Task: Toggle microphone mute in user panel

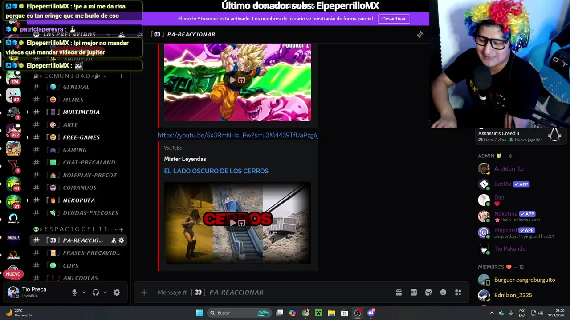Action: pyautogui.click(x=74, y=292)
